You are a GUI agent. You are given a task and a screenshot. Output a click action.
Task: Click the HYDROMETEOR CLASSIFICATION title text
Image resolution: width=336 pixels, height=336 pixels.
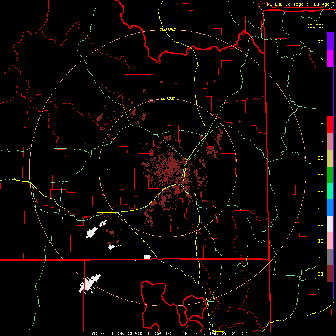click(131, 333)
